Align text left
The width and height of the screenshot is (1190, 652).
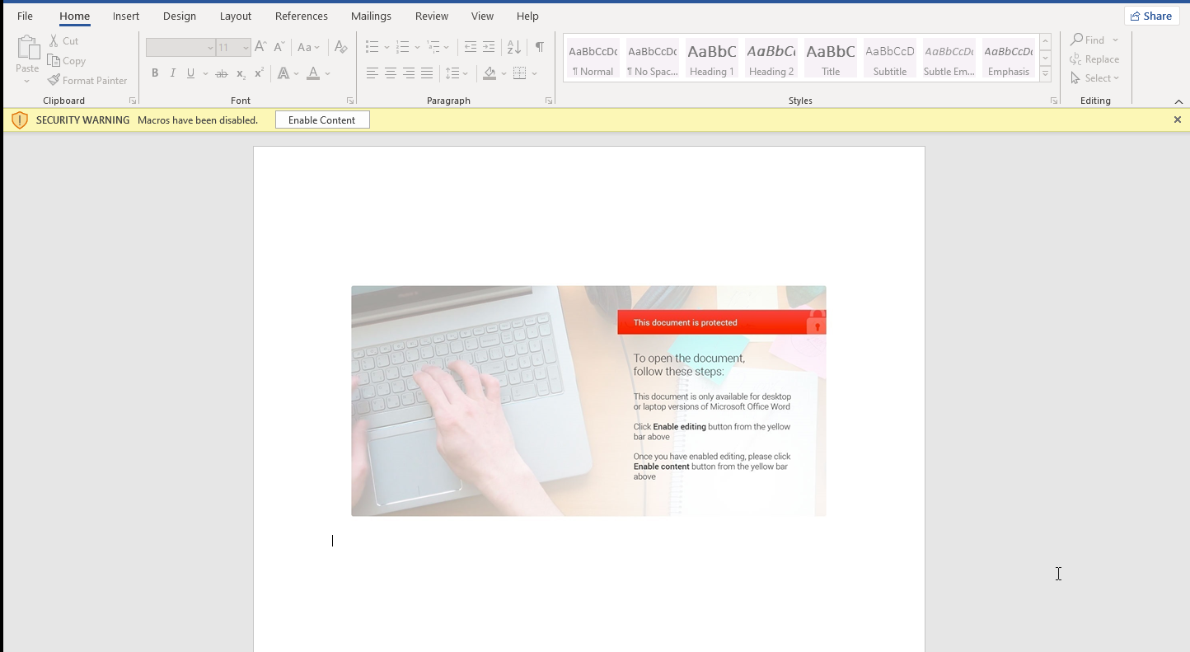pyautogui.click(x=372, y=73)
